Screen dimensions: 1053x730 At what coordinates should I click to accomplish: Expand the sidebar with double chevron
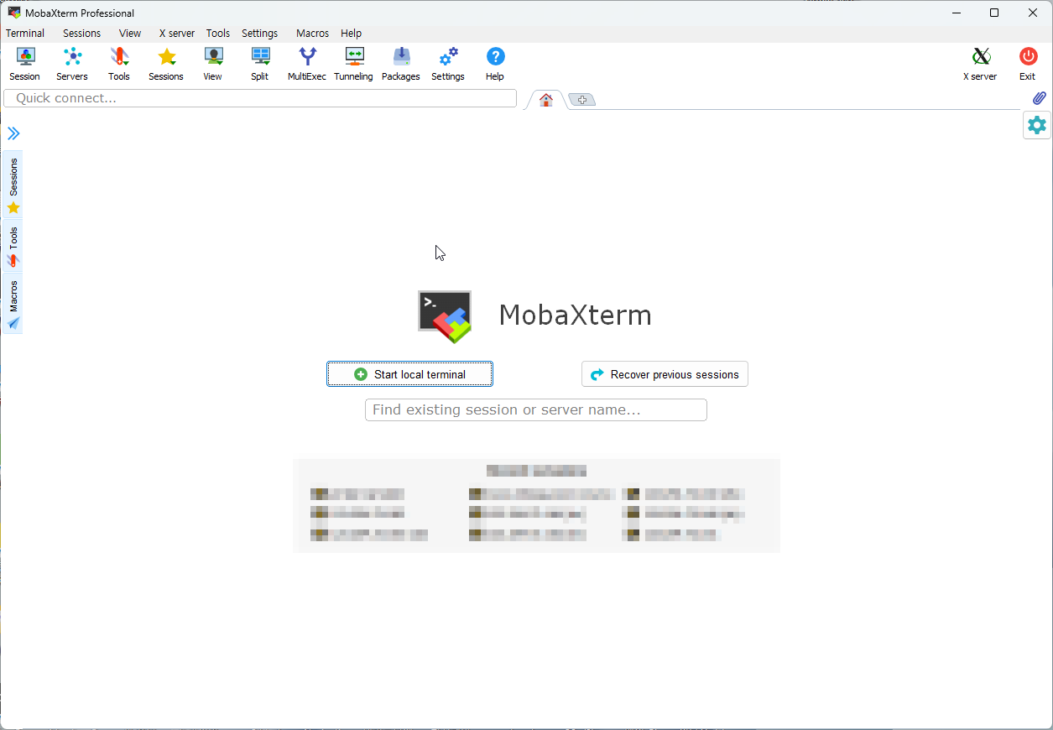(x=13, y=133)
